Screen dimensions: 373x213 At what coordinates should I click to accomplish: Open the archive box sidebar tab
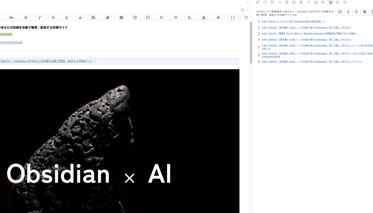coord(272,2)
